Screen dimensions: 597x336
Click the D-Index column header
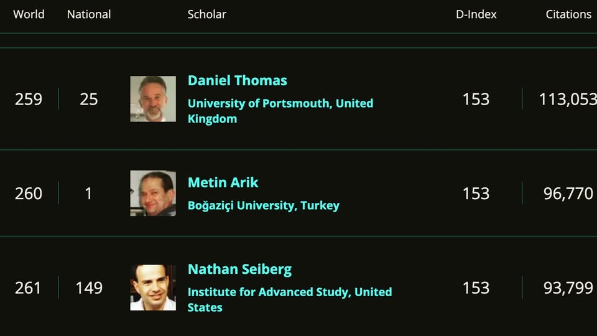(476, 14)
